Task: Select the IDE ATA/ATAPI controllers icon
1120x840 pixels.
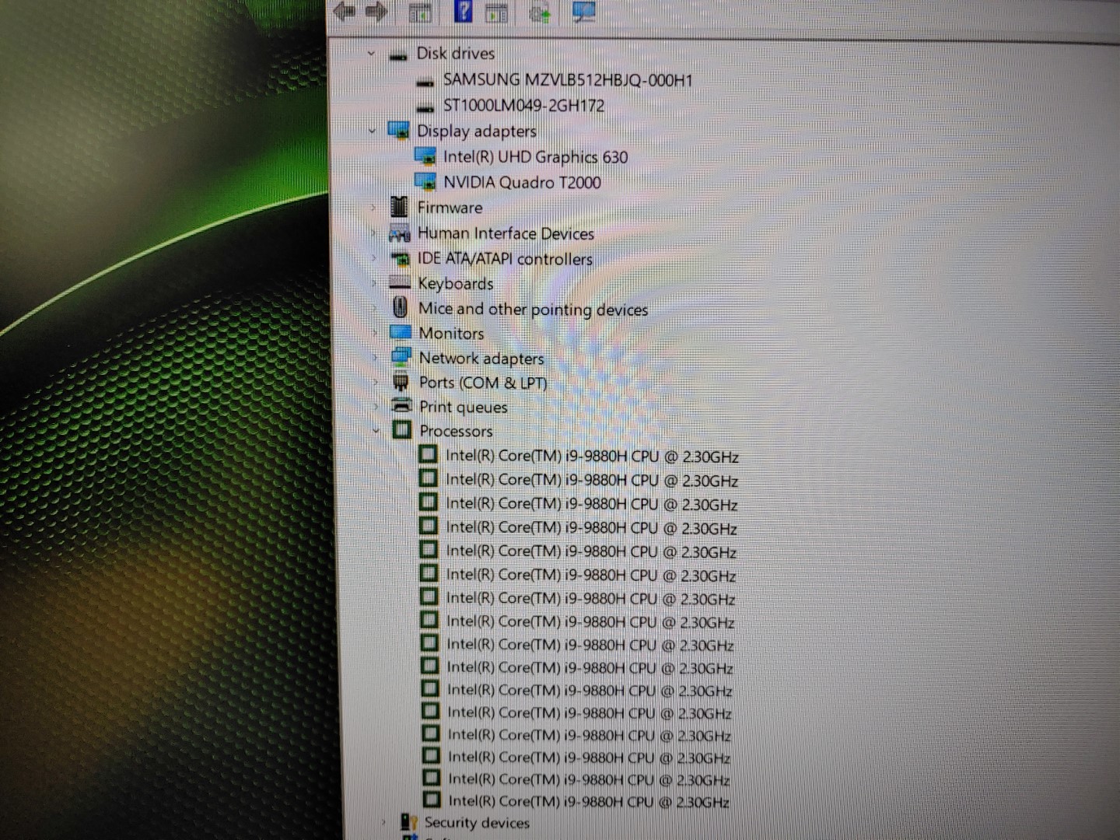Action: [400, 258]
